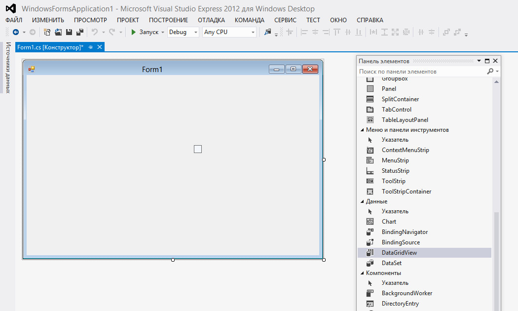
Task: Select BindingSource in the toolbox
Action: point(424,242)
